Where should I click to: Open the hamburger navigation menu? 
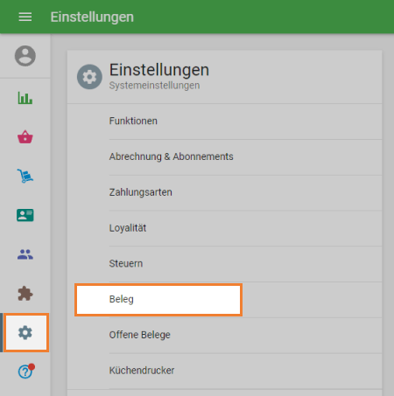point(25,17)
